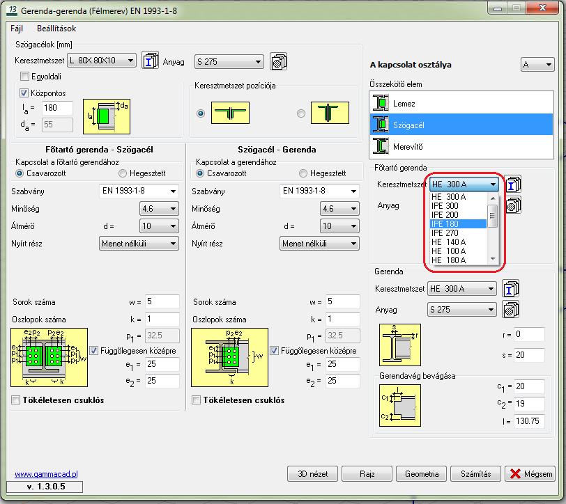The height and width of the screenshot is (504, 566).
Task: Select Csavarozott for the main beam connection
Action: point(20,173)
